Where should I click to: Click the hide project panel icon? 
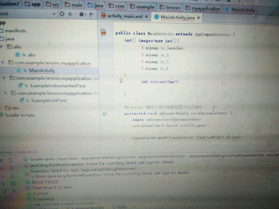(92, 14)
